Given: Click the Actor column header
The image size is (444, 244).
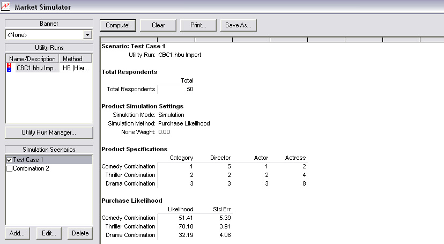Looking at the screenshot, I should 261,158.
